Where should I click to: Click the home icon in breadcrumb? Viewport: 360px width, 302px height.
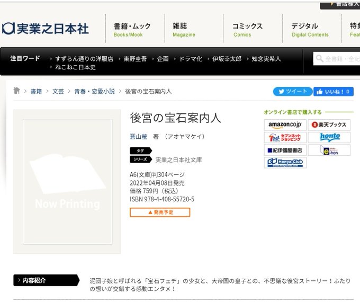[16, 91]
